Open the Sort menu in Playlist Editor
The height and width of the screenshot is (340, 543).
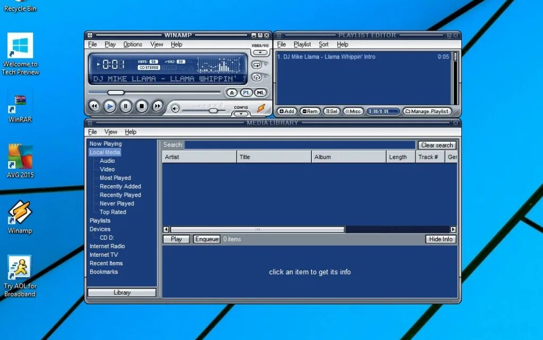pos(323,45)
